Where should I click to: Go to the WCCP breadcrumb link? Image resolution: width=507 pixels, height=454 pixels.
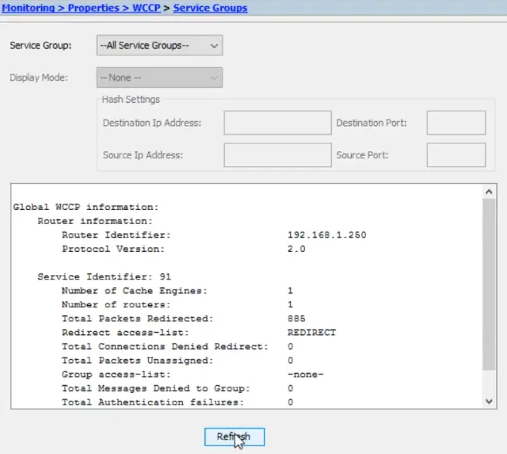[148, 8]
